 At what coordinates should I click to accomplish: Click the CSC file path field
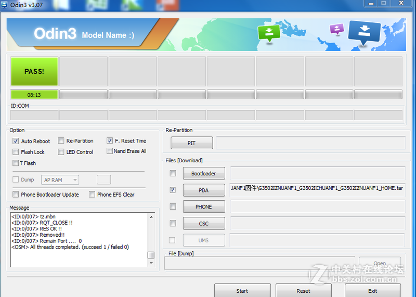(x=318, y=223)
